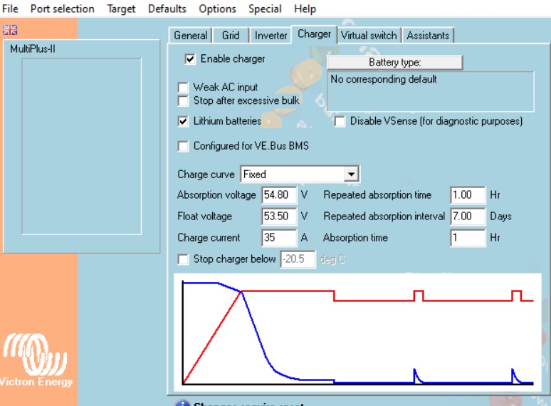Enable the Weak AC input checkbox
Screen dimensions: 551x406
click(x=183, y=88)
